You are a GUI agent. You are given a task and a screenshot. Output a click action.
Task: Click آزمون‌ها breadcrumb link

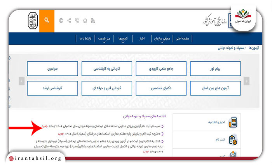click(x=253, y=48)
